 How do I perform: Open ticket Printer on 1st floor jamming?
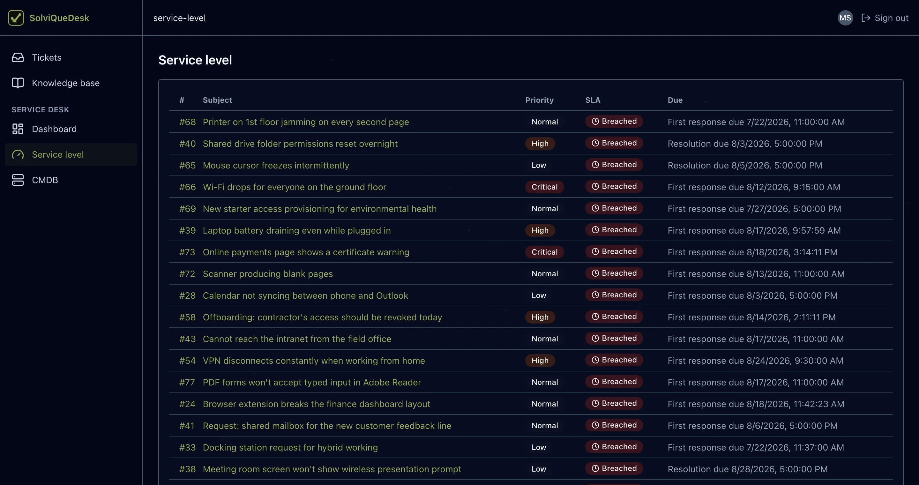pos(306,122)
